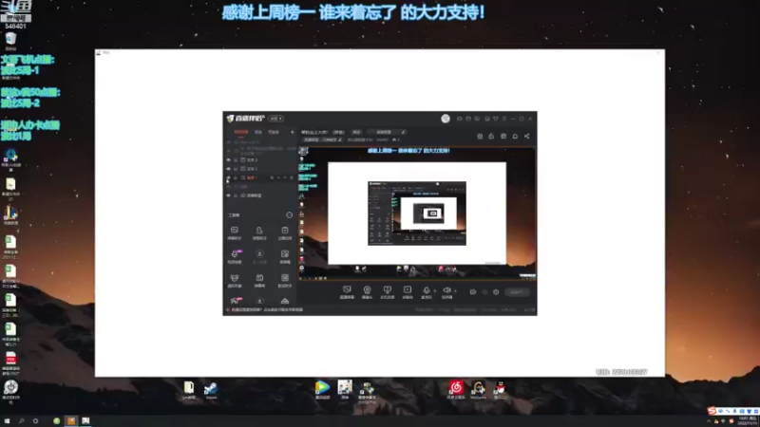
Task: Open the Steam desktop shortcut
Action: pos(211,391)
